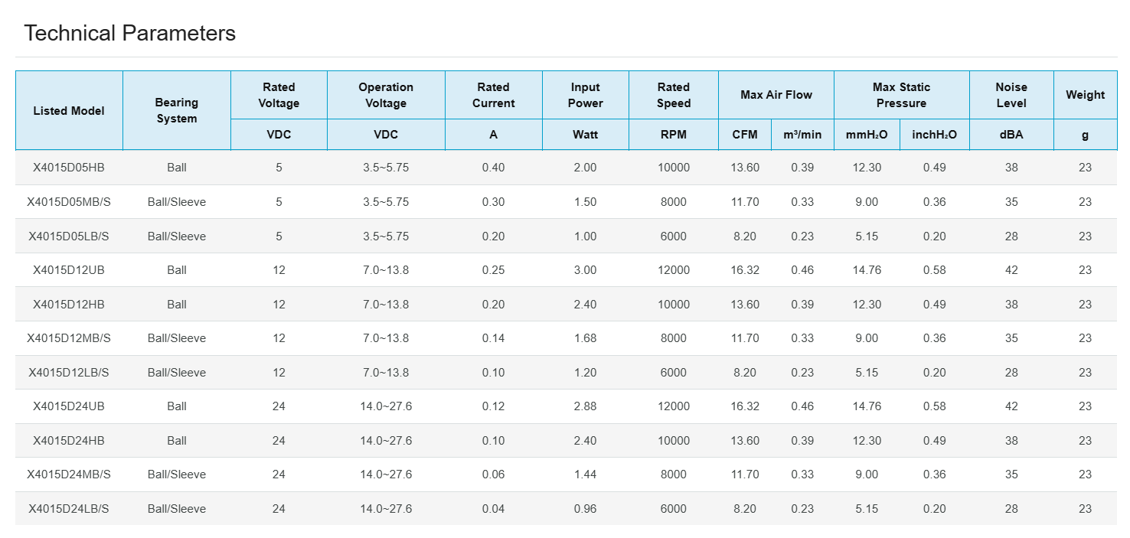
Task: Click the X4015D12LB/S model row
Action: 69,373
